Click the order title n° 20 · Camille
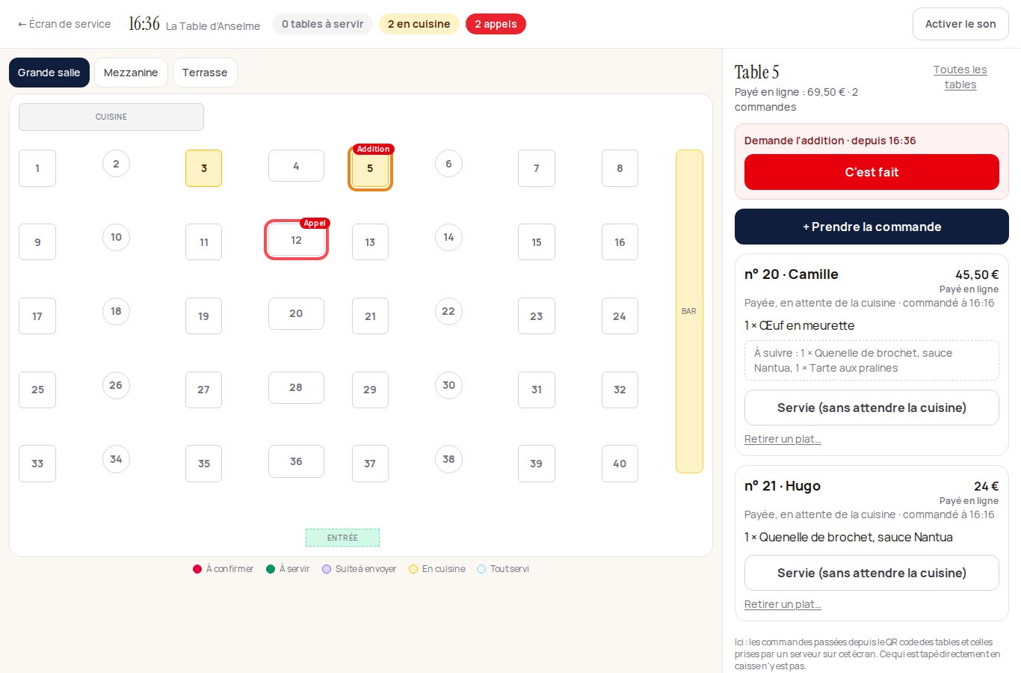 (792, 274)
